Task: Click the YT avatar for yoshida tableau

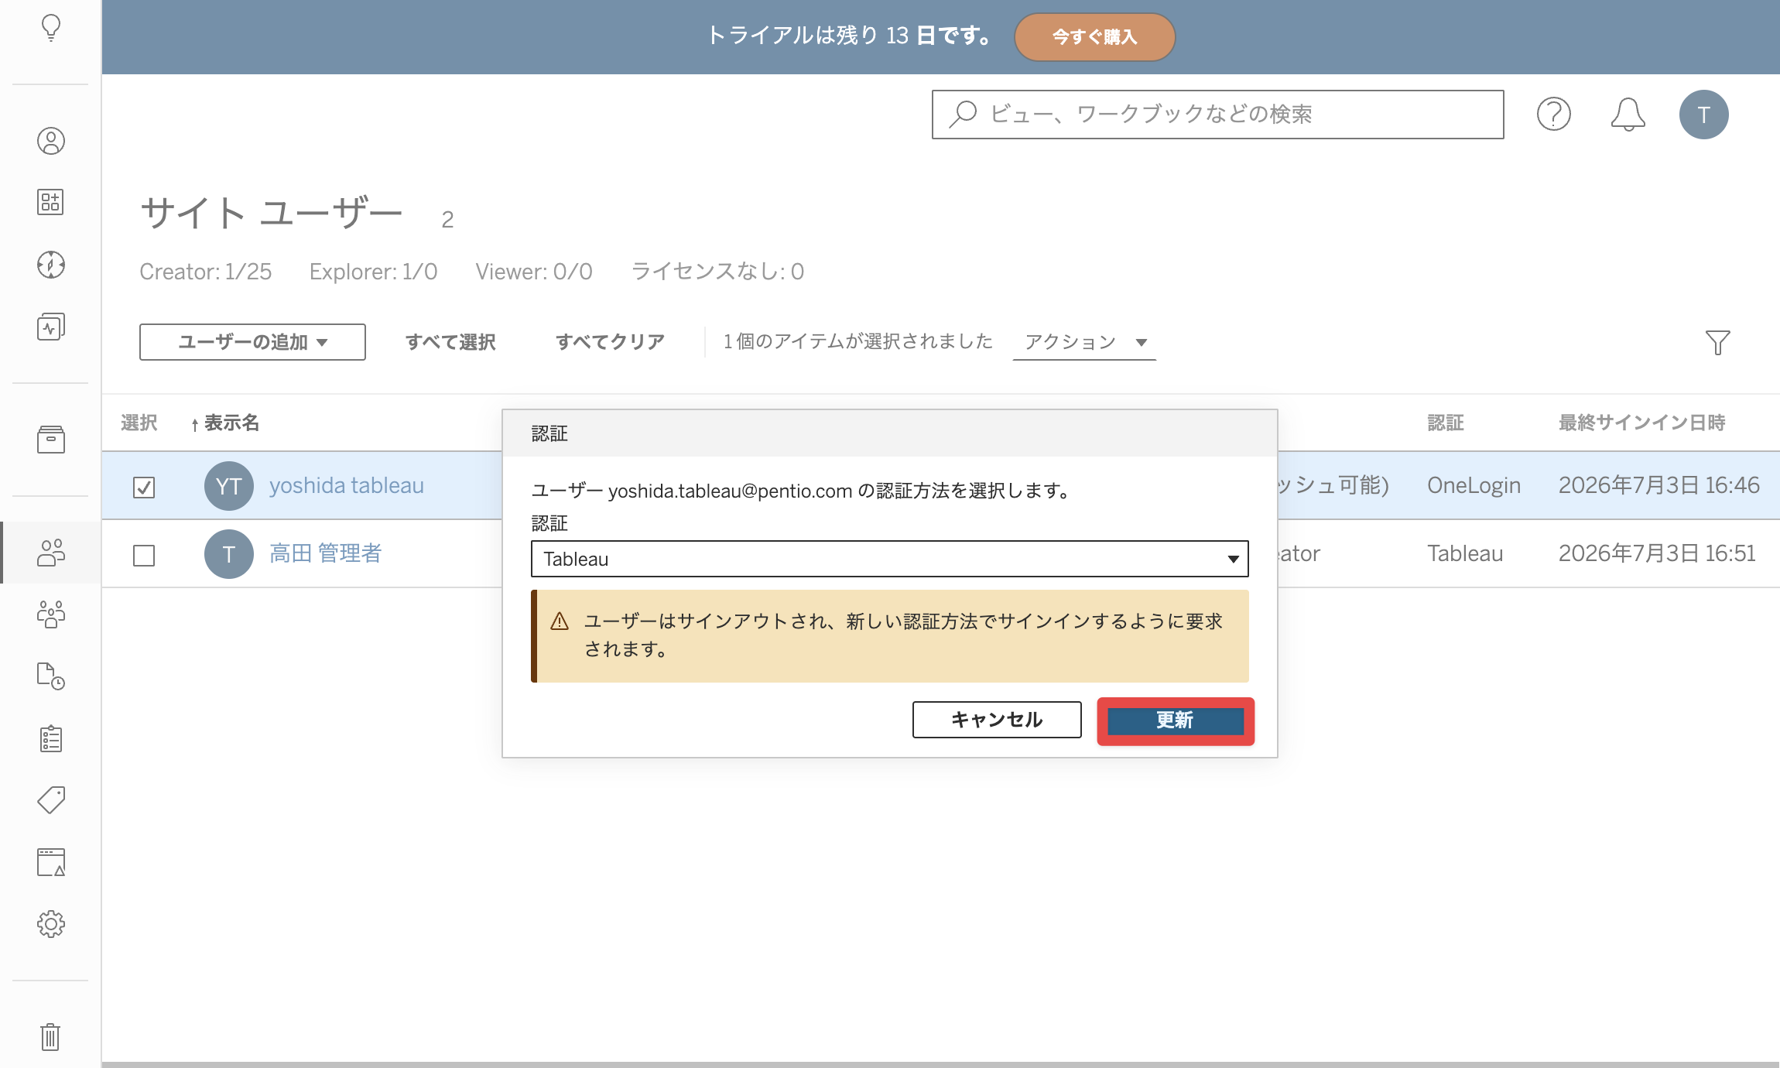Action: (x=229, y=486)
